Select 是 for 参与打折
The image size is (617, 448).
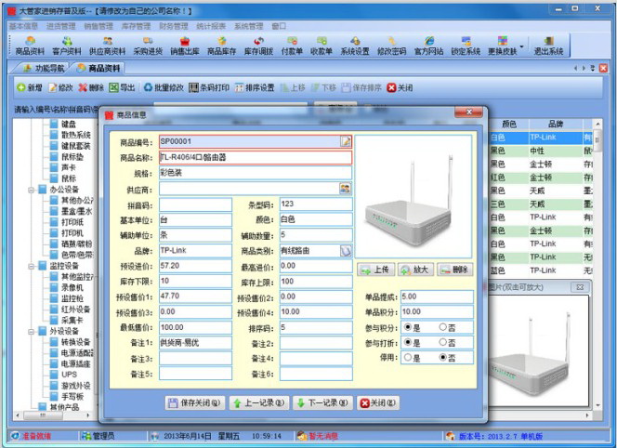pyautogui.click(x=408, y=342)
